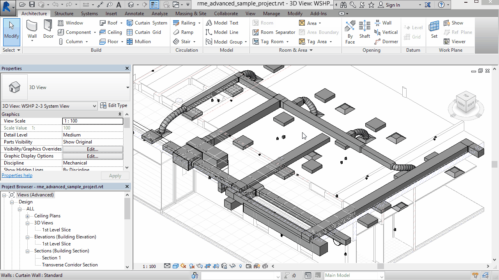Choose the Stair tool in Circulation

[x=182, y=42]
